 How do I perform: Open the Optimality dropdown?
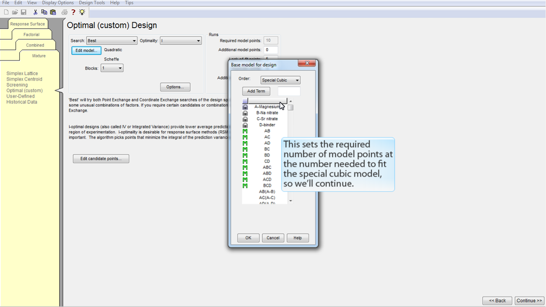(x=181, y=41)
